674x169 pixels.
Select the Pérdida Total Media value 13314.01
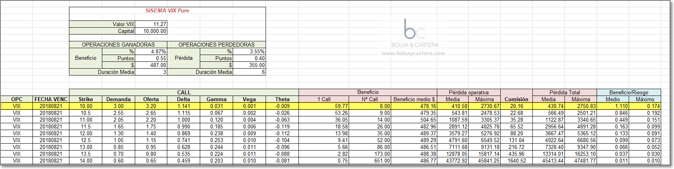click(x=548, y=154)
